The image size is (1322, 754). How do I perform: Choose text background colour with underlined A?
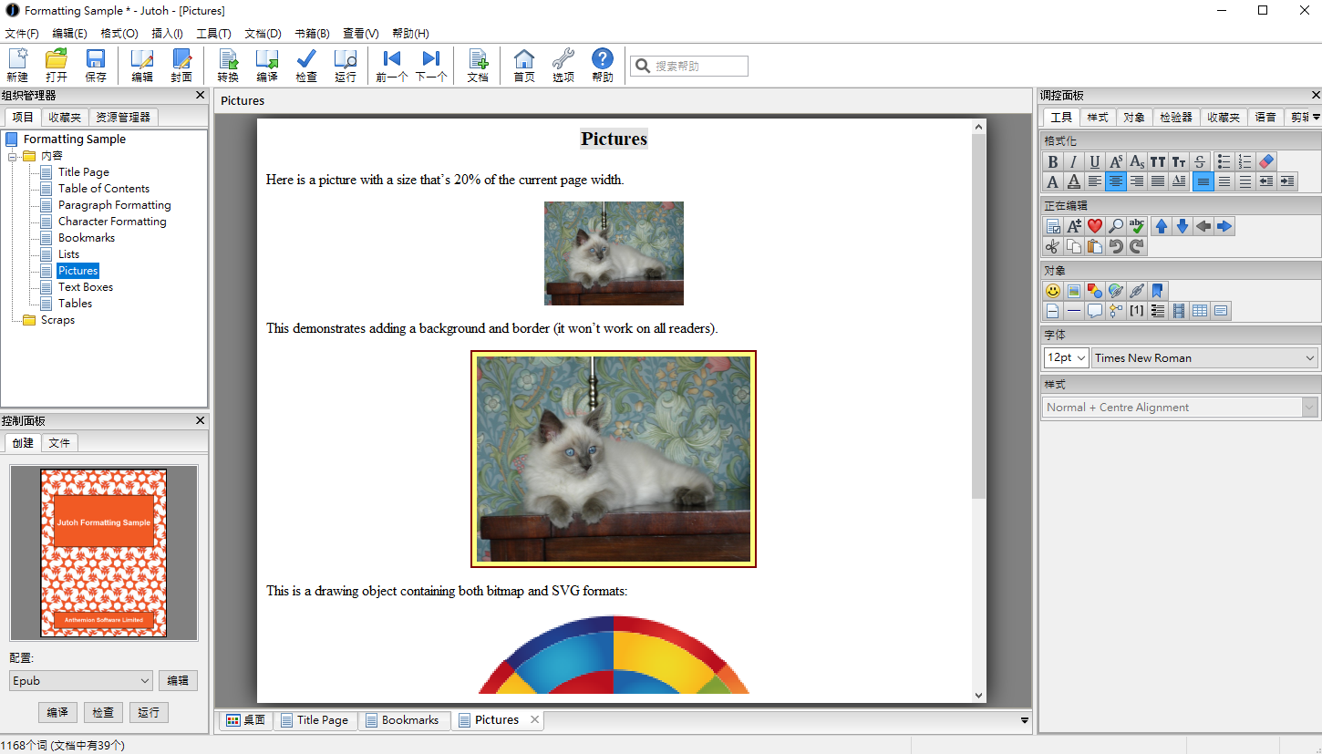click(1074, 181)
